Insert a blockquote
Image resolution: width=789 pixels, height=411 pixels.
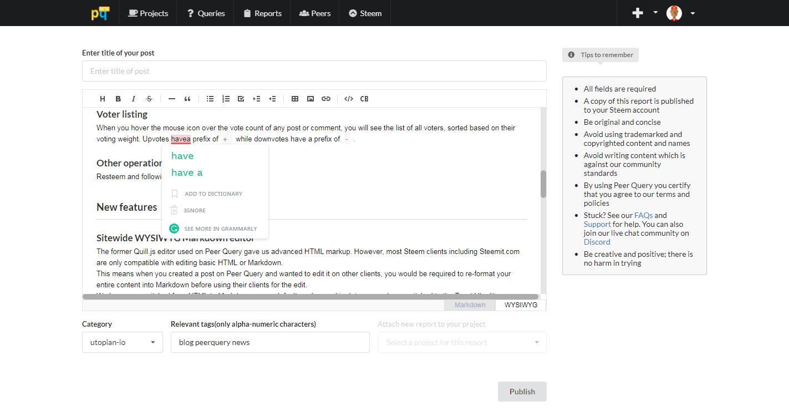point(187,99)
